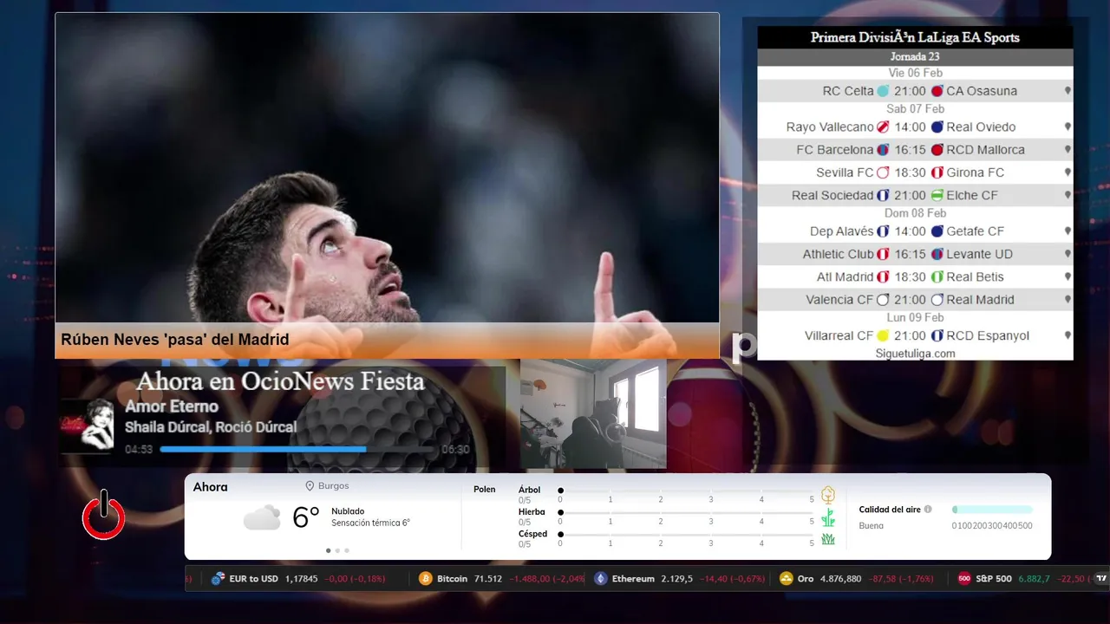This screenshot has width=1110, height=624.
Task: Click the RC Celta crest icon
Action: point(883,91)
